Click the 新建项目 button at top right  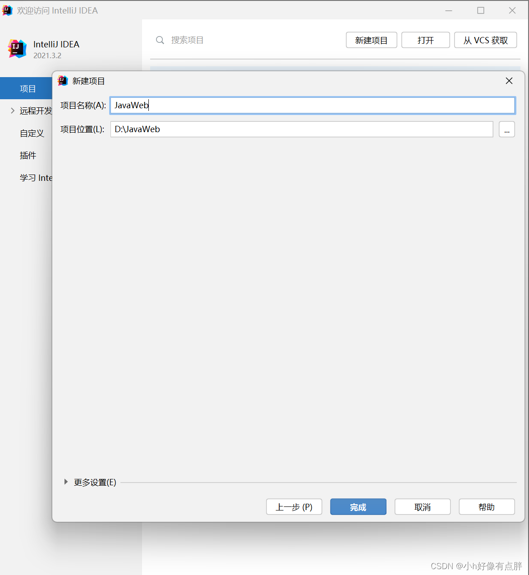pyautogui.click(x=371, y=40)
